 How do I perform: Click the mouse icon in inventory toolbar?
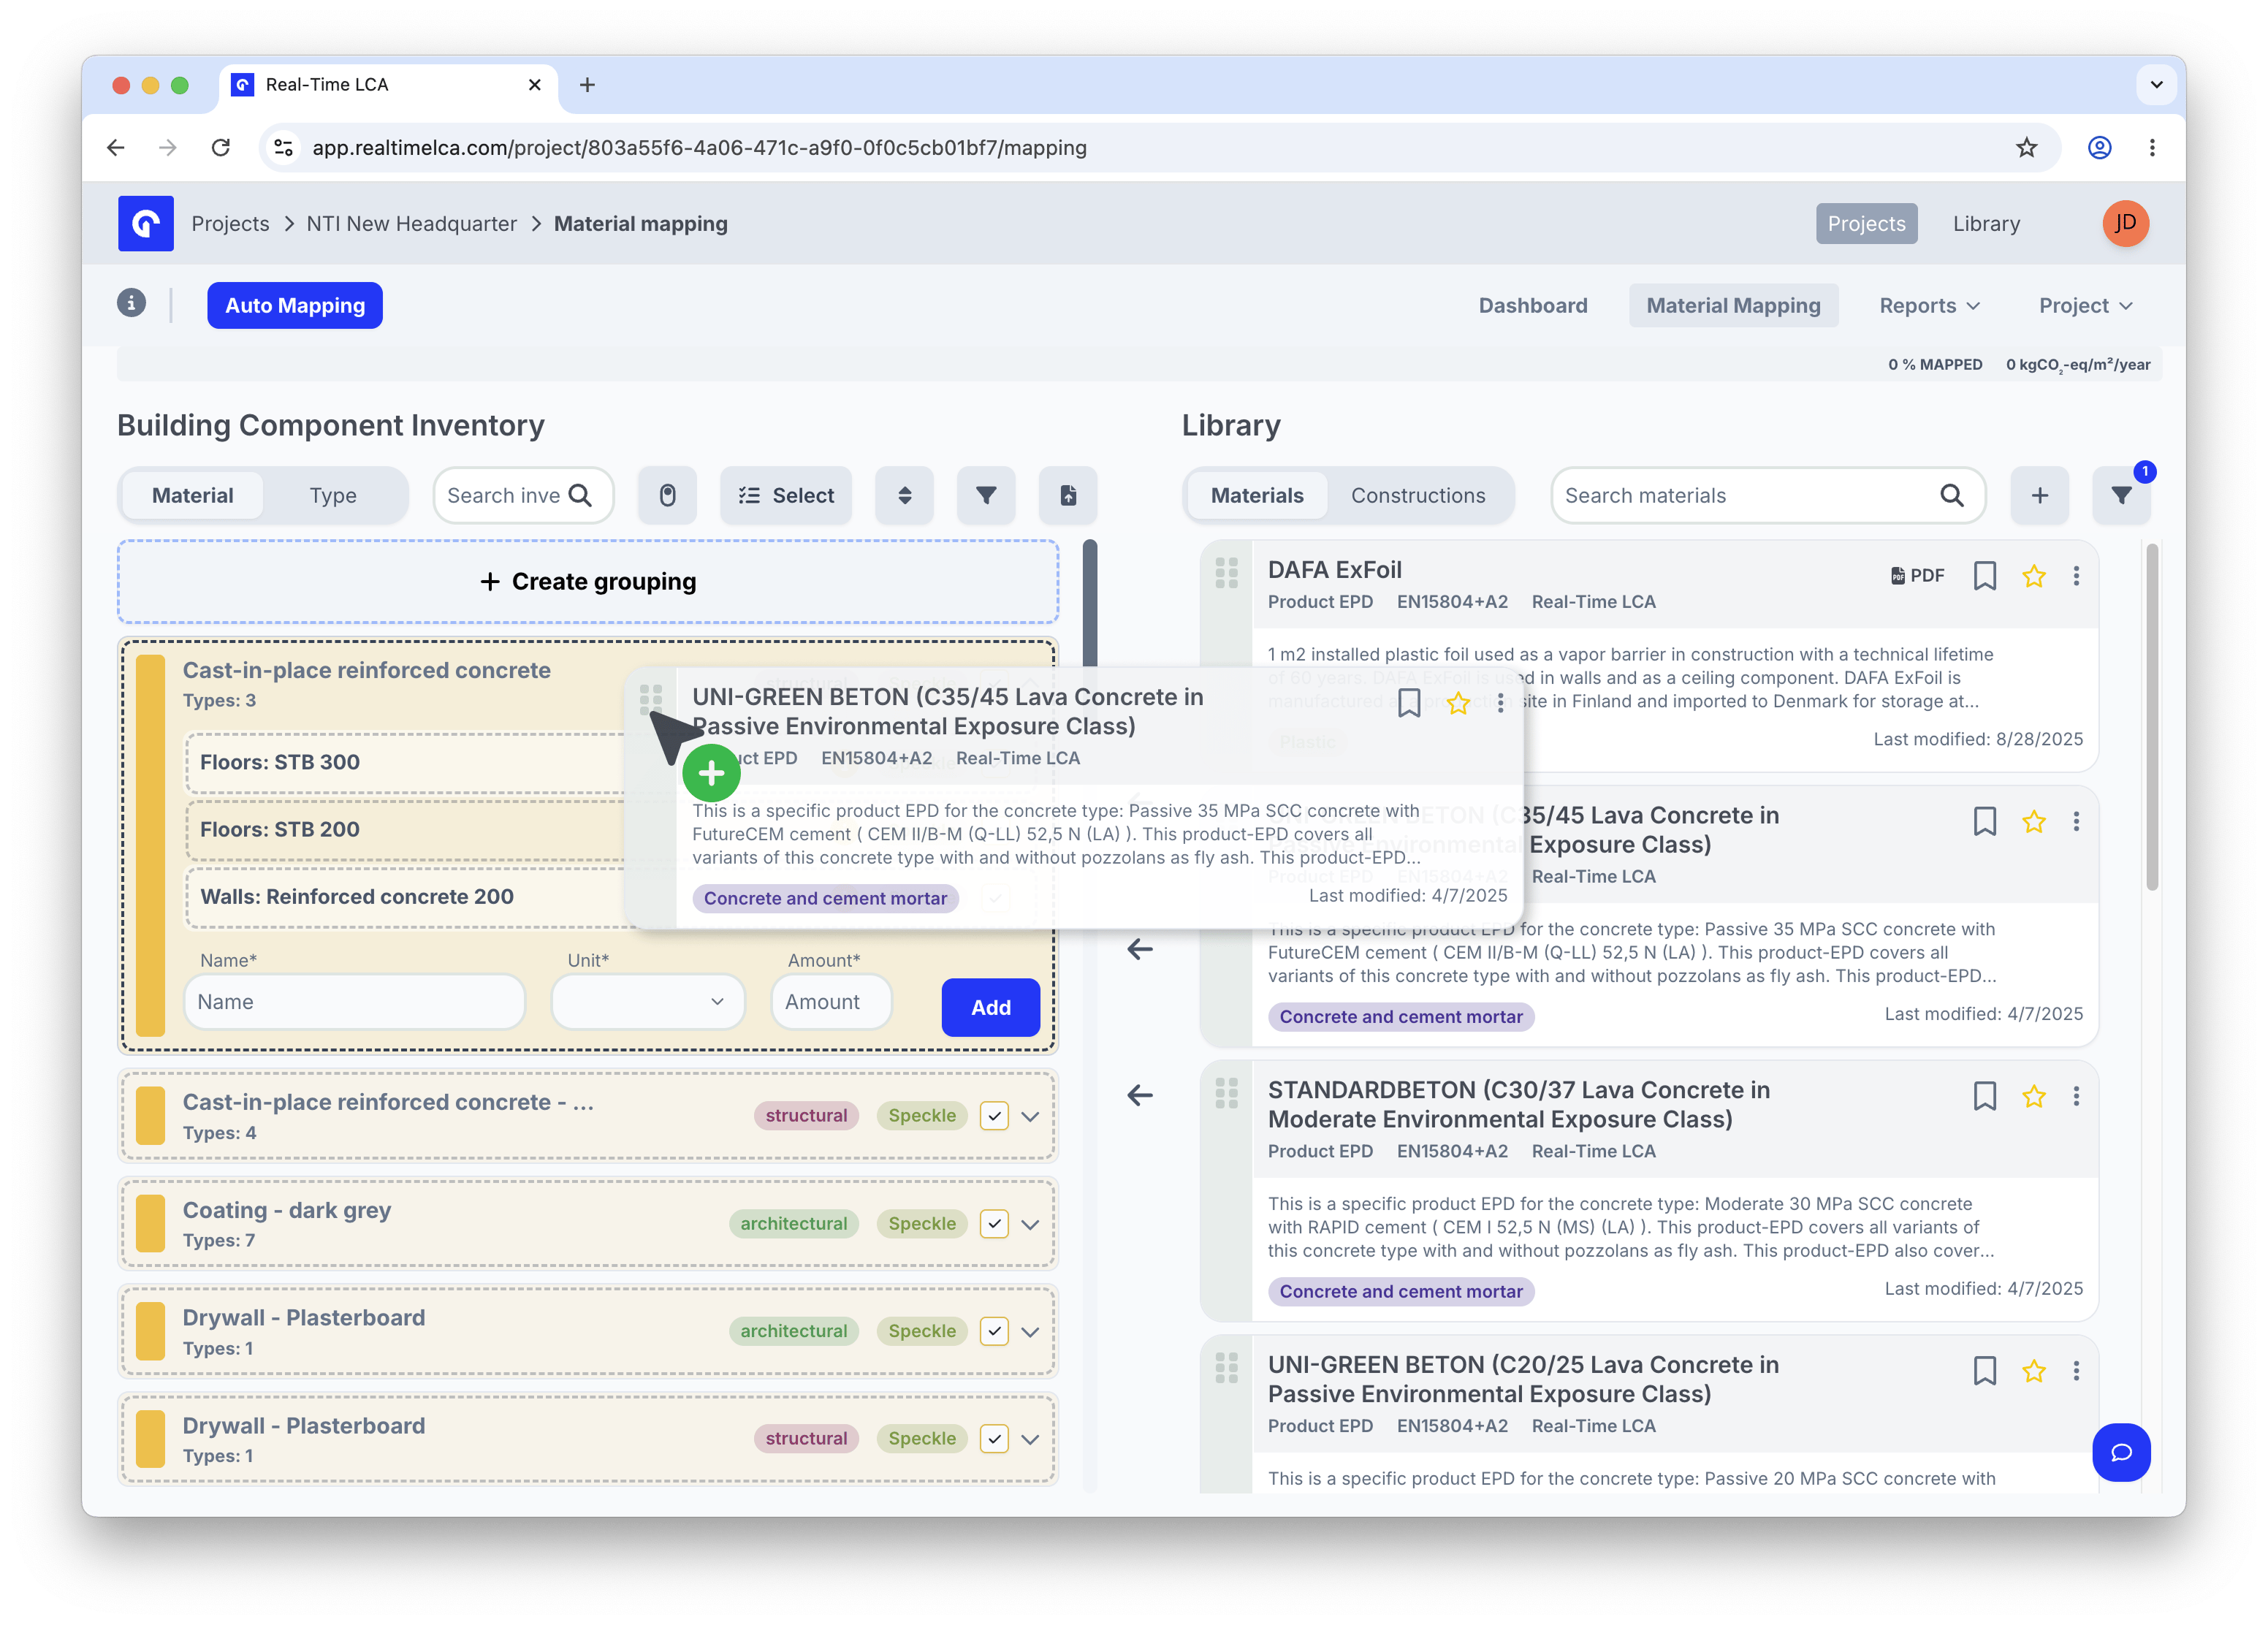coord(668,496)
